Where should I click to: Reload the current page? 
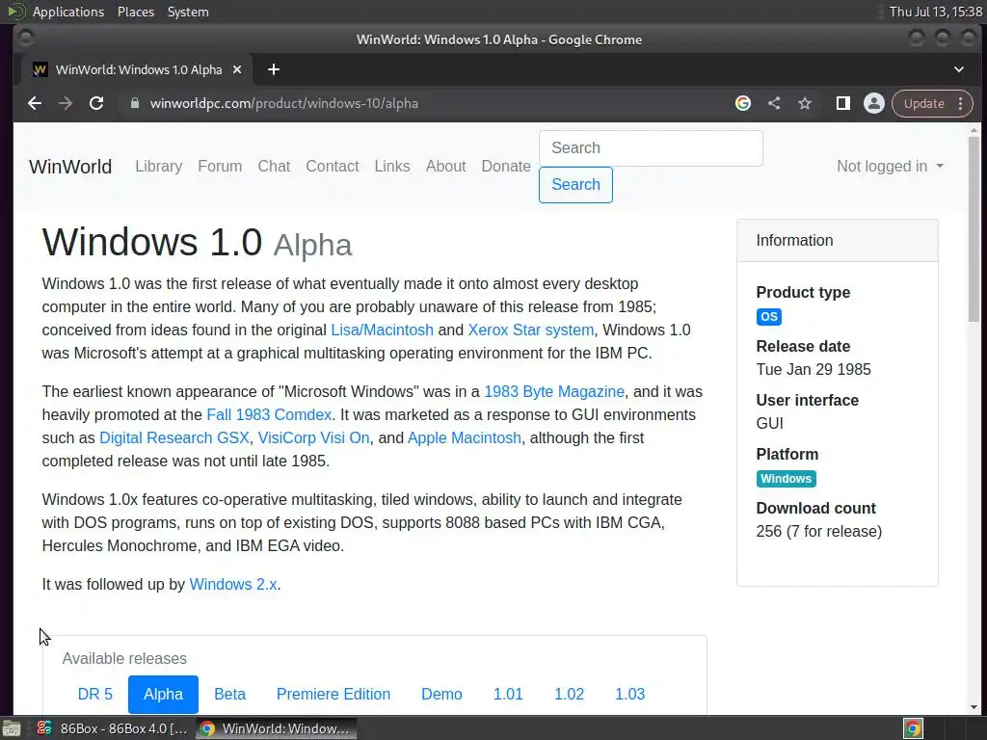coord(96,103)
